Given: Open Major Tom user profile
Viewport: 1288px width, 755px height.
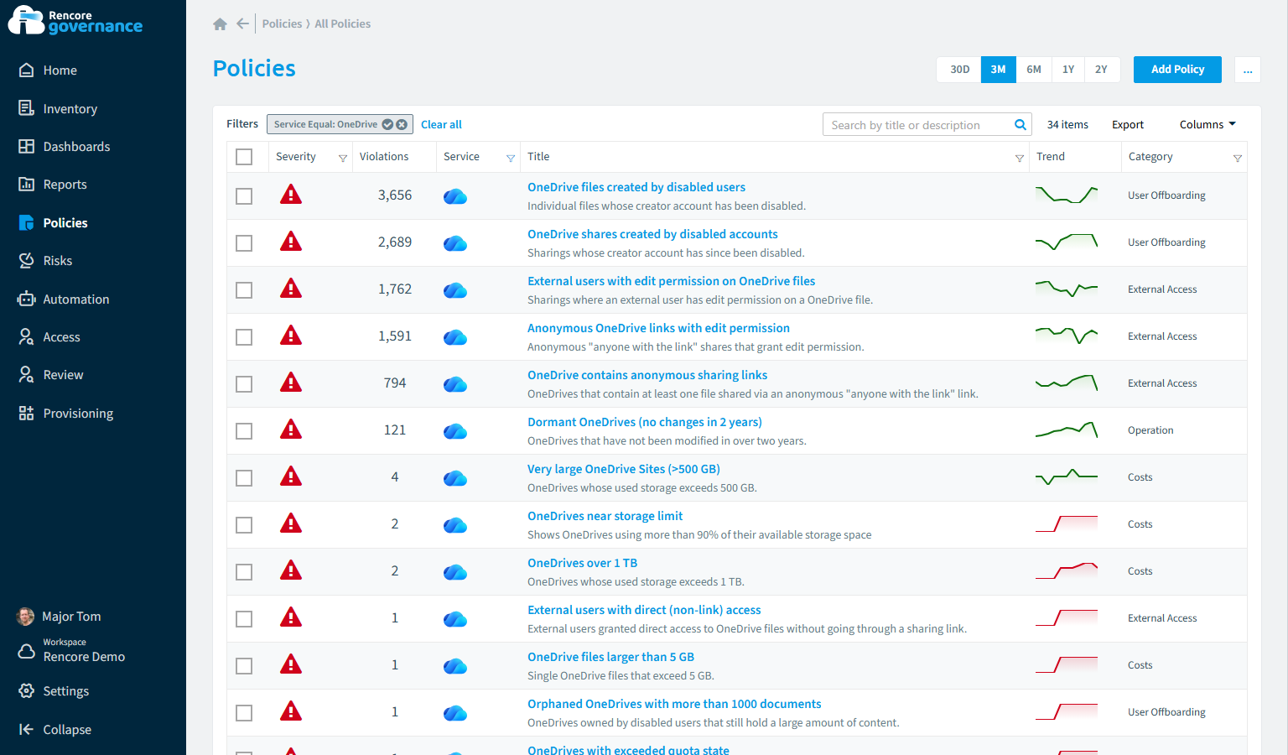Looking at the screenshot, I should click(x=60, y=617).
